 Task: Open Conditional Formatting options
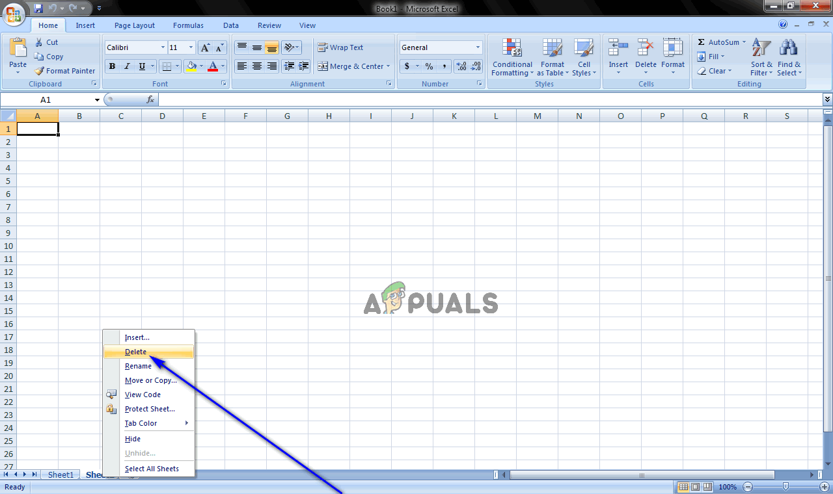coord(512,57)
